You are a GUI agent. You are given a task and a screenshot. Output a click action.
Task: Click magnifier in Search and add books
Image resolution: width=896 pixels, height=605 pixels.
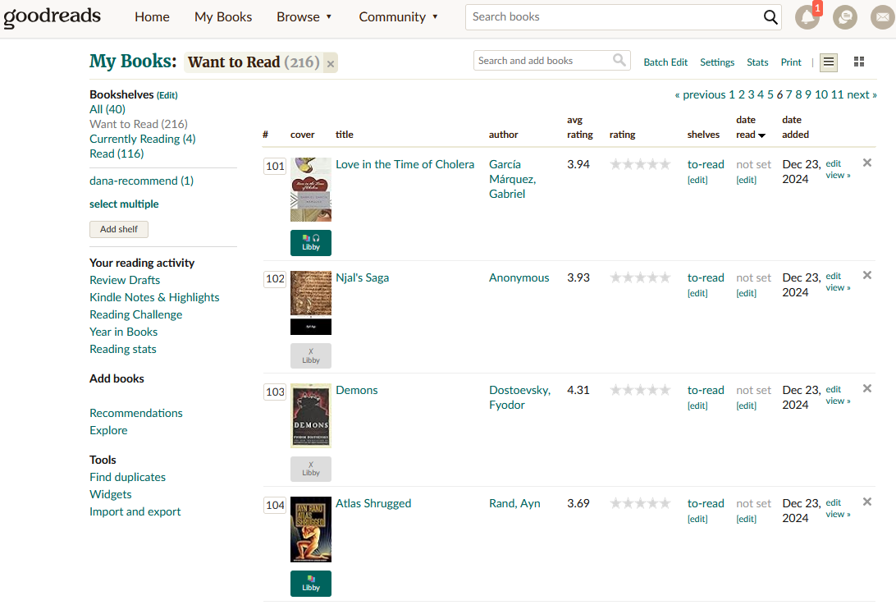[619, 60]
